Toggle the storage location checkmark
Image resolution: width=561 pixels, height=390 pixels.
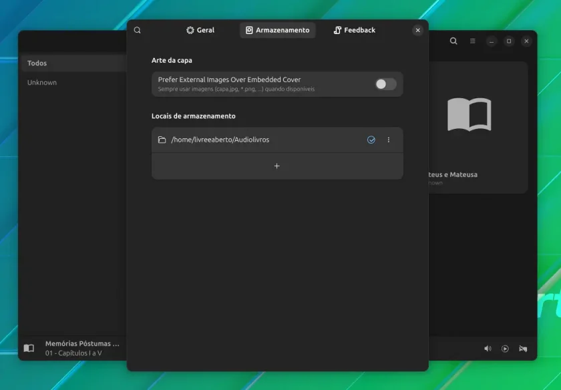(371, 140)
